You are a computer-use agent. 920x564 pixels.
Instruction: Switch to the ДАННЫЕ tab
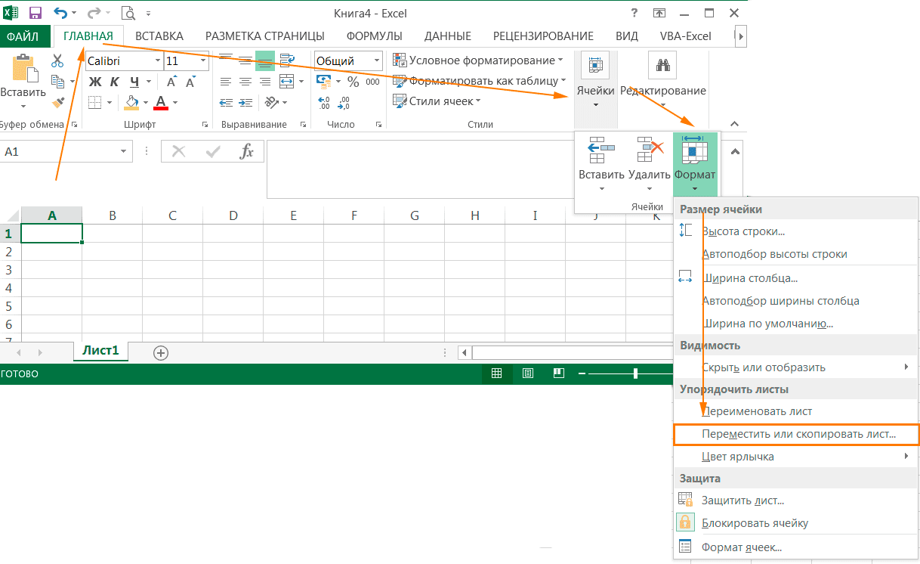coord(448,36)
